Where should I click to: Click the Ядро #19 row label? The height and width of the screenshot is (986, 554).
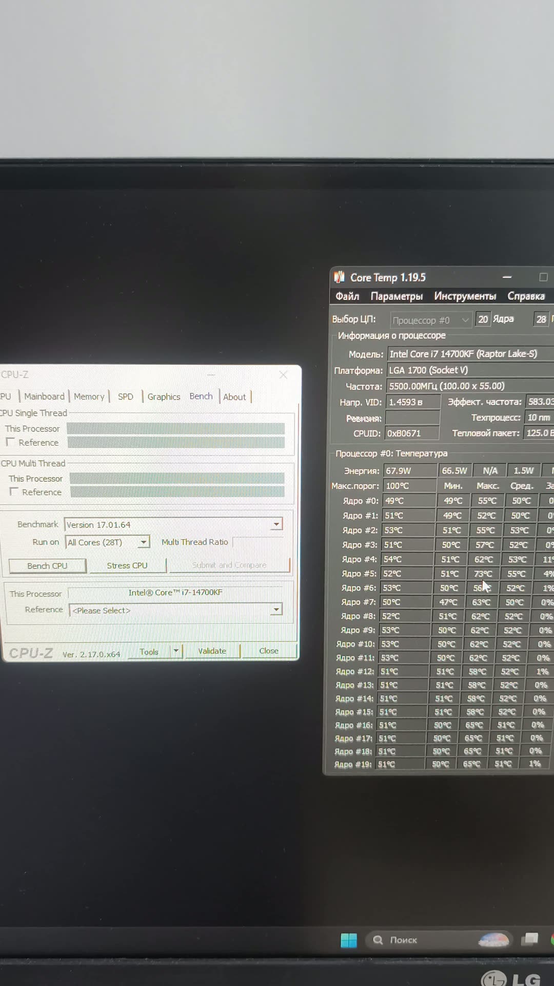(354, 764)
